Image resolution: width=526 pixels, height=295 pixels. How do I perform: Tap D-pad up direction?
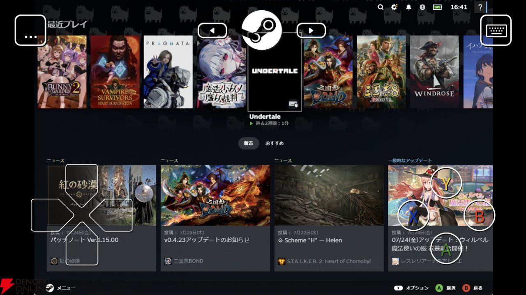pos(82,185)
